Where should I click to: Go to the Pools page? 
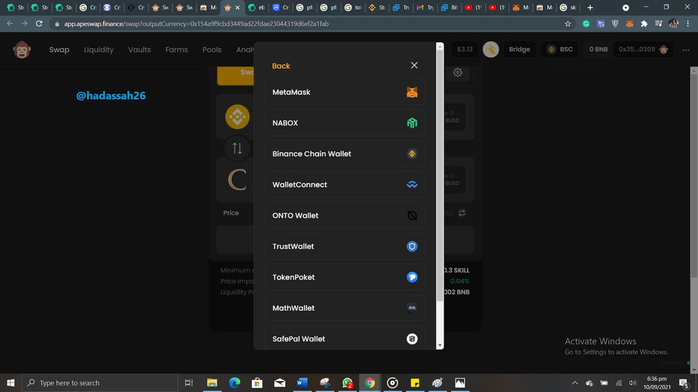click(212, 50)
